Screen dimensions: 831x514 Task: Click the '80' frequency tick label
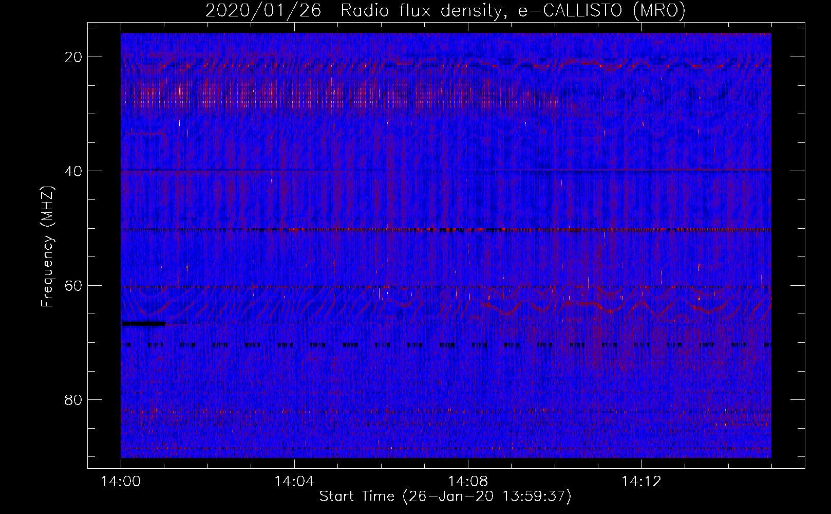(x=74, y=399)
